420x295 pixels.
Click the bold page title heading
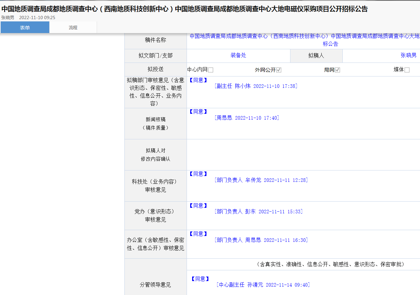184,9
